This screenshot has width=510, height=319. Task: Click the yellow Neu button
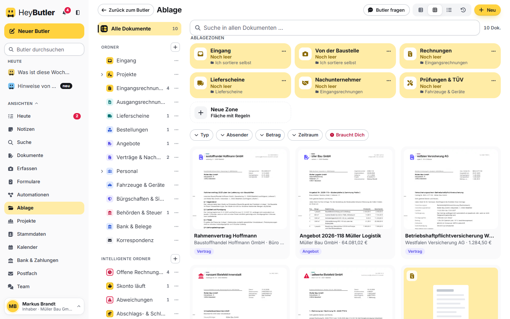[487, 10]
